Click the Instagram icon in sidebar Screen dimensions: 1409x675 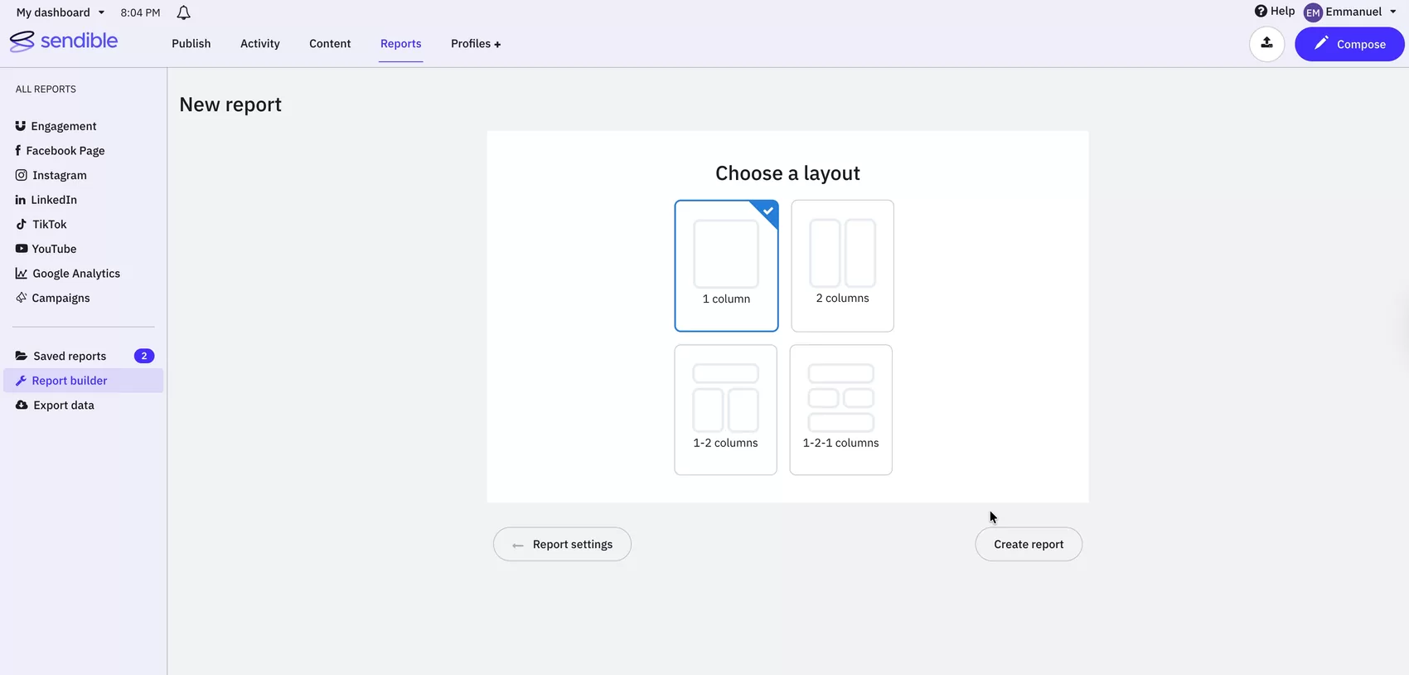[22, 175]
